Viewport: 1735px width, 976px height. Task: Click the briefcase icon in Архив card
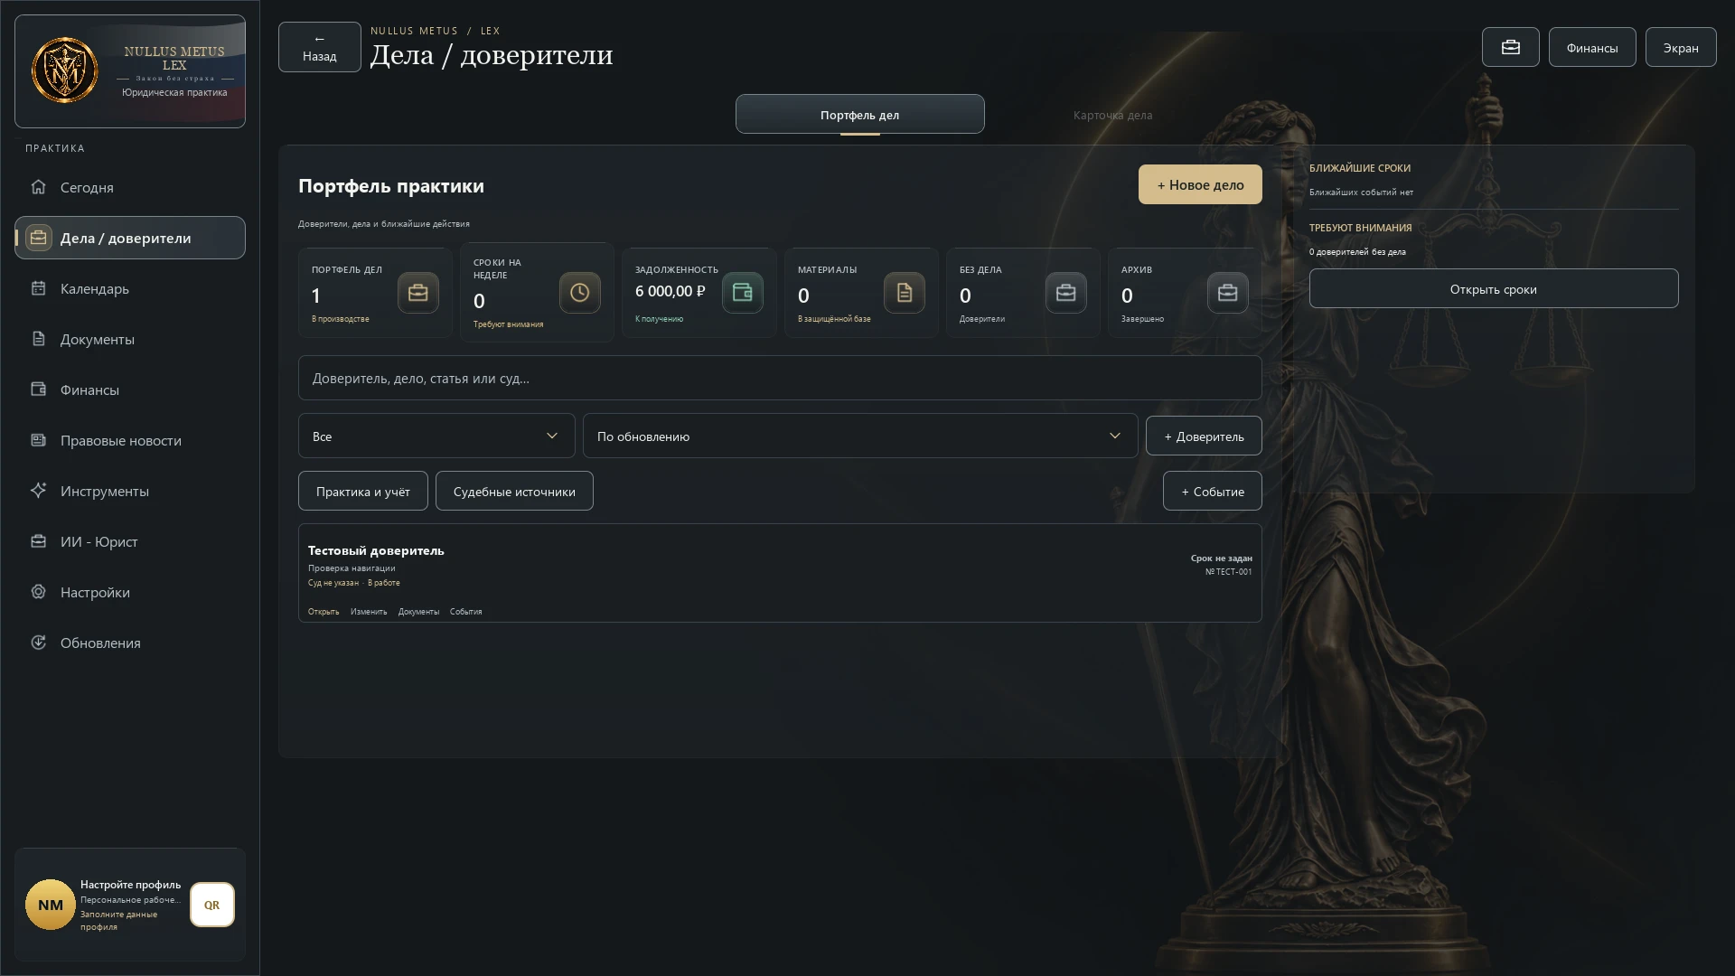(1227, 293)
